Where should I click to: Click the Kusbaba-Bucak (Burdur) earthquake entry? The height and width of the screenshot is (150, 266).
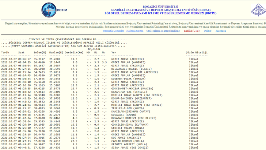click(x=123, y=78)
